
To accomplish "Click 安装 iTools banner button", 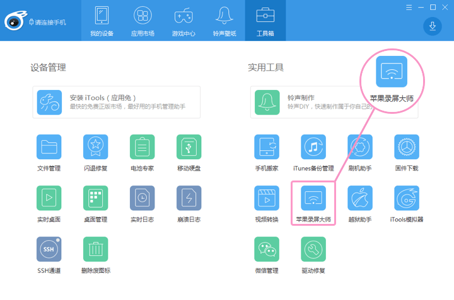I will [117, 102].
